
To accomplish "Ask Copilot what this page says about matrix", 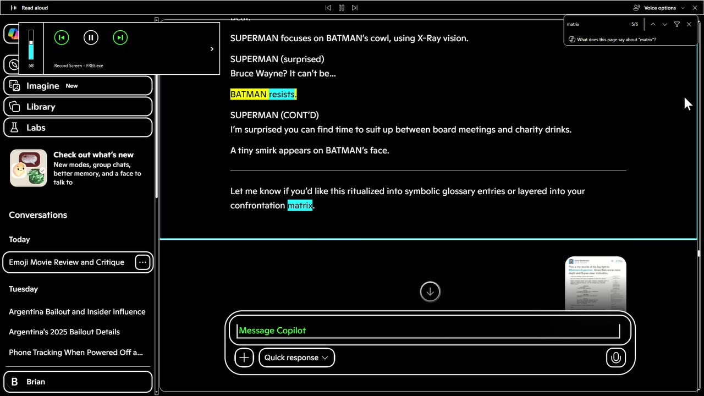I will pyautogui.click(x=612, y=40).
